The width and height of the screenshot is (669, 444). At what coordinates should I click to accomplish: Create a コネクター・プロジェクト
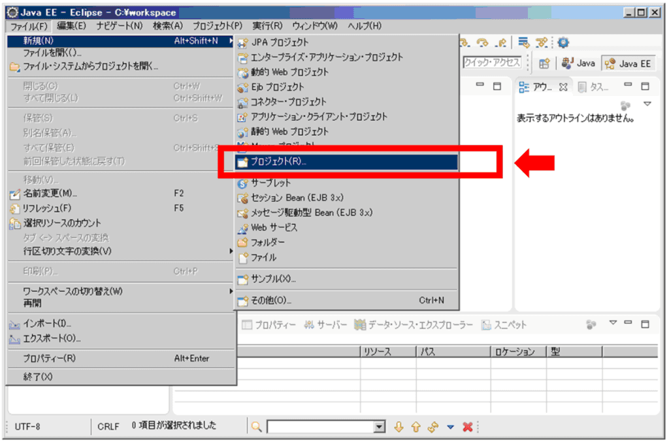coord(346,102)
